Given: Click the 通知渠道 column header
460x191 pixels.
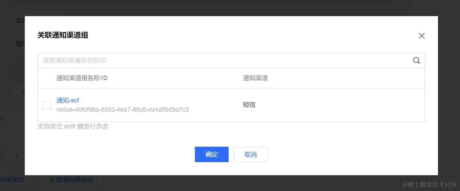Looking at the screenshot, I should [255, 78].
